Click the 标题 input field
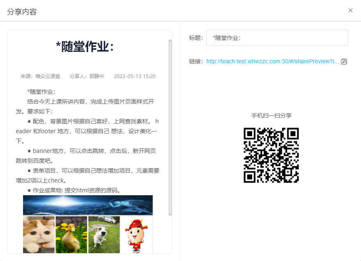The image size is (361, 261). (277, 38)
